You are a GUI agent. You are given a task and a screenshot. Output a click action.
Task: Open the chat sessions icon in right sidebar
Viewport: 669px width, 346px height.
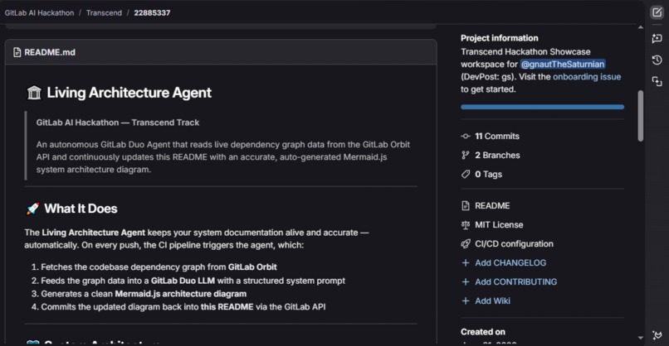(657, 39)
